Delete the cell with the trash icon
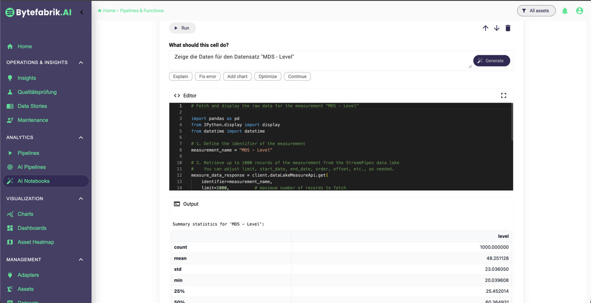Image resolution: width=591 pixels, height=303 pixels. click(508, 28)
